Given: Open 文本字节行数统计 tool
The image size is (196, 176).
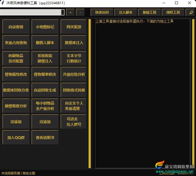Looking at the screenshot, I should pos(73,58).
